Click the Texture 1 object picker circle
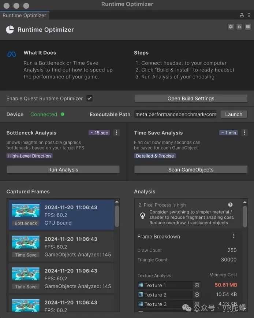254x318 pixels. (x=197, y=285)
